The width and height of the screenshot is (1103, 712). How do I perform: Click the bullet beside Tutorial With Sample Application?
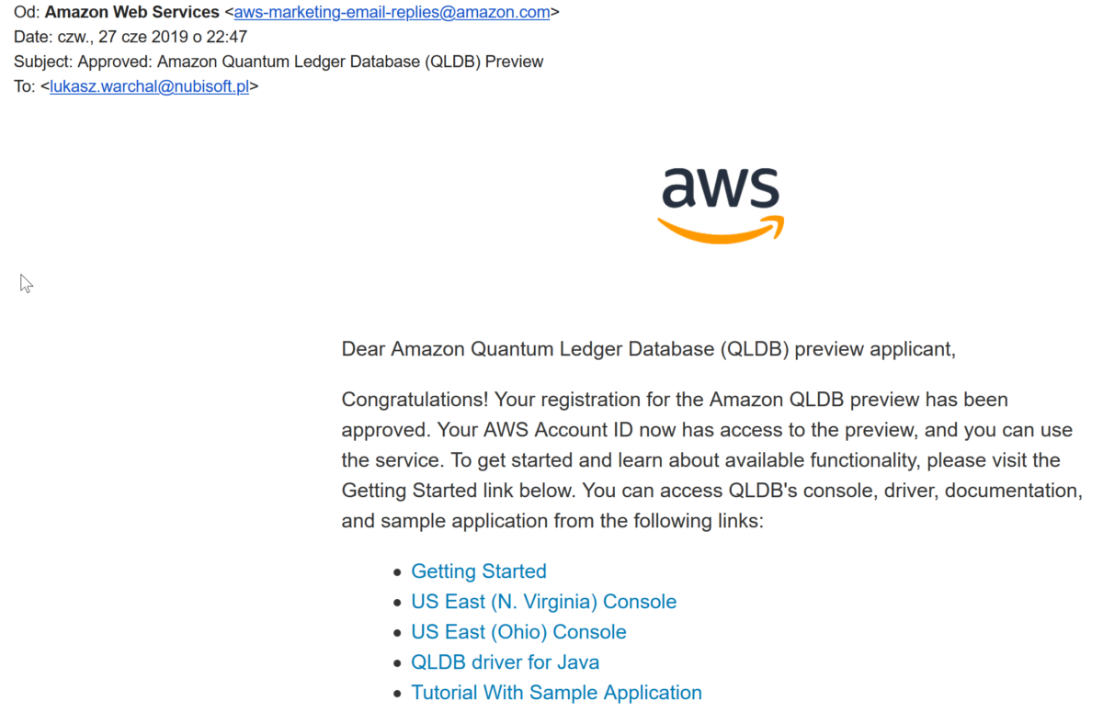point(397,694)
